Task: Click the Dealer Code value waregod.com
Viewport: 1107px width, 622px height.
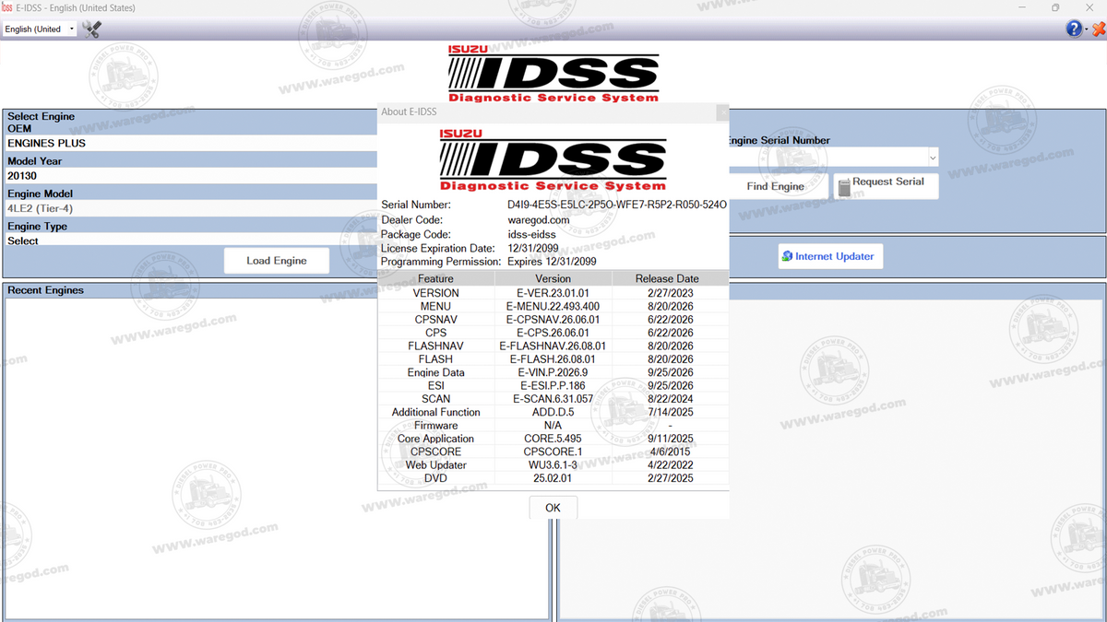Action: (x=539, y=220)
